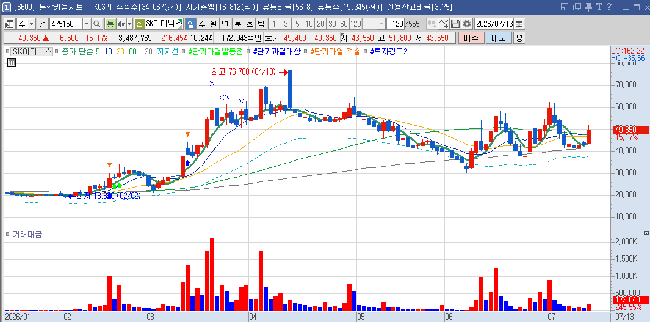Select interval 3 button
The width and height of the screenshot is (650, 322).
(x=286, y=24)
